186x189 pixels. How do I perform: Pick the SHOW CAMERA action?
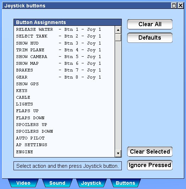64,57
